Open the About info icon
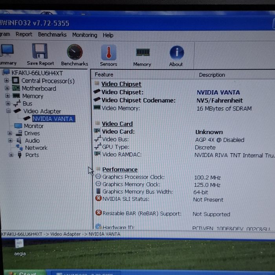This screenshot has height=275, width=275. pos(177,53)
